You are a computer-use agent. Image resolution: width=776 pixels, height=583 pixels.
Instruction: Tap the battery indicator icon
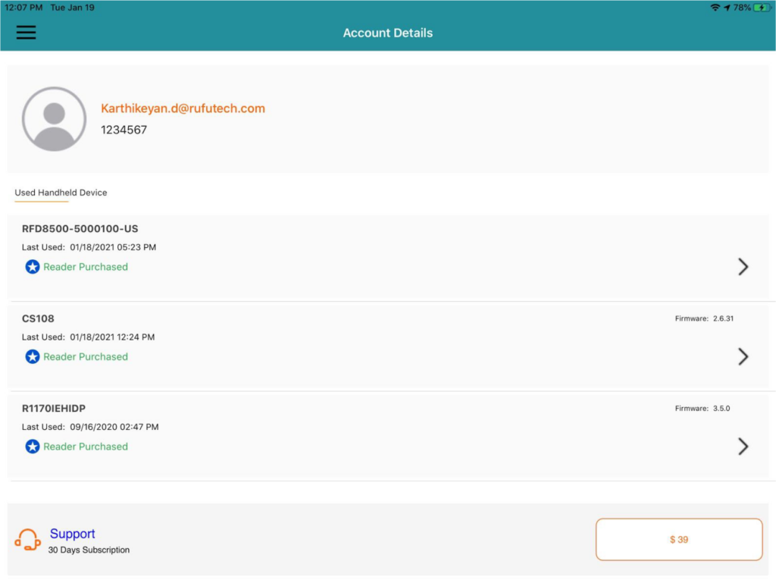click(x=762, y=8)
